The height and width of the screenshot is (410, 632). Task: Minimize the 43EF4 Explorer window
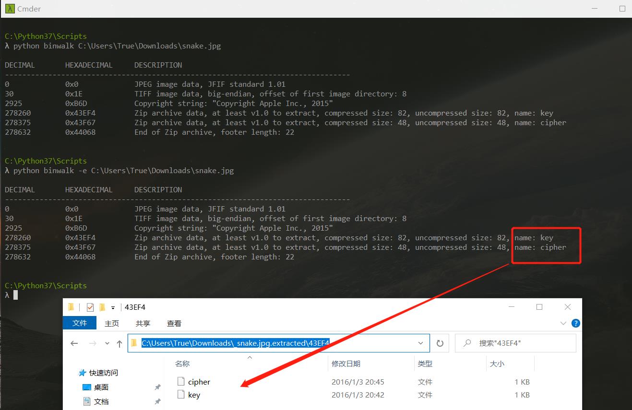511,307
